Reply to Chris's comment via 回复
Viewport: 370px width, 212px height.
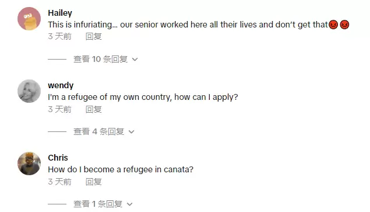tap(93, 182)
